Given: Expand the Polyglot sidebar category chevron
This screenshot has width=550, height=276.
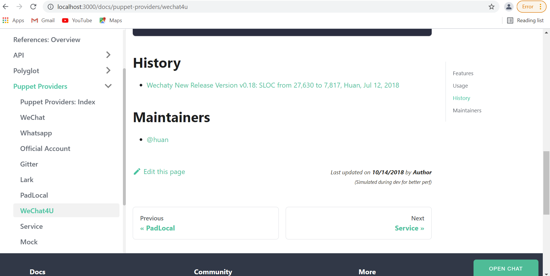Looking at the screenshot, I should [x=108, y=70].
